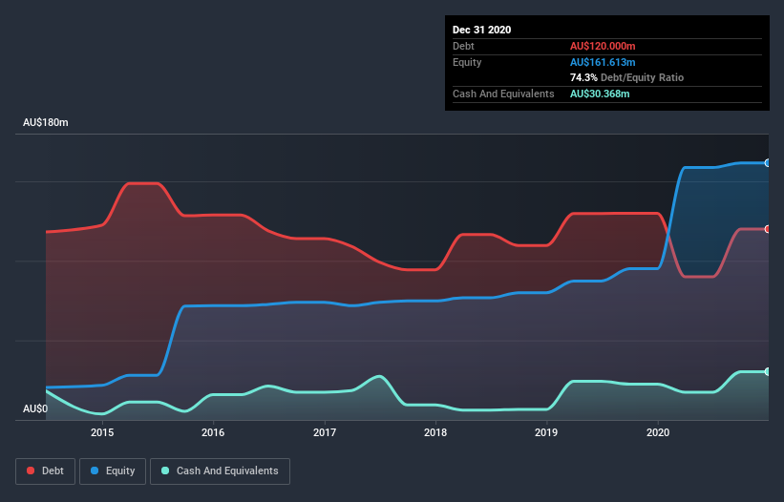Click the AU$161.613m equity value
This screenshot has width=784, height=502.
603,62
